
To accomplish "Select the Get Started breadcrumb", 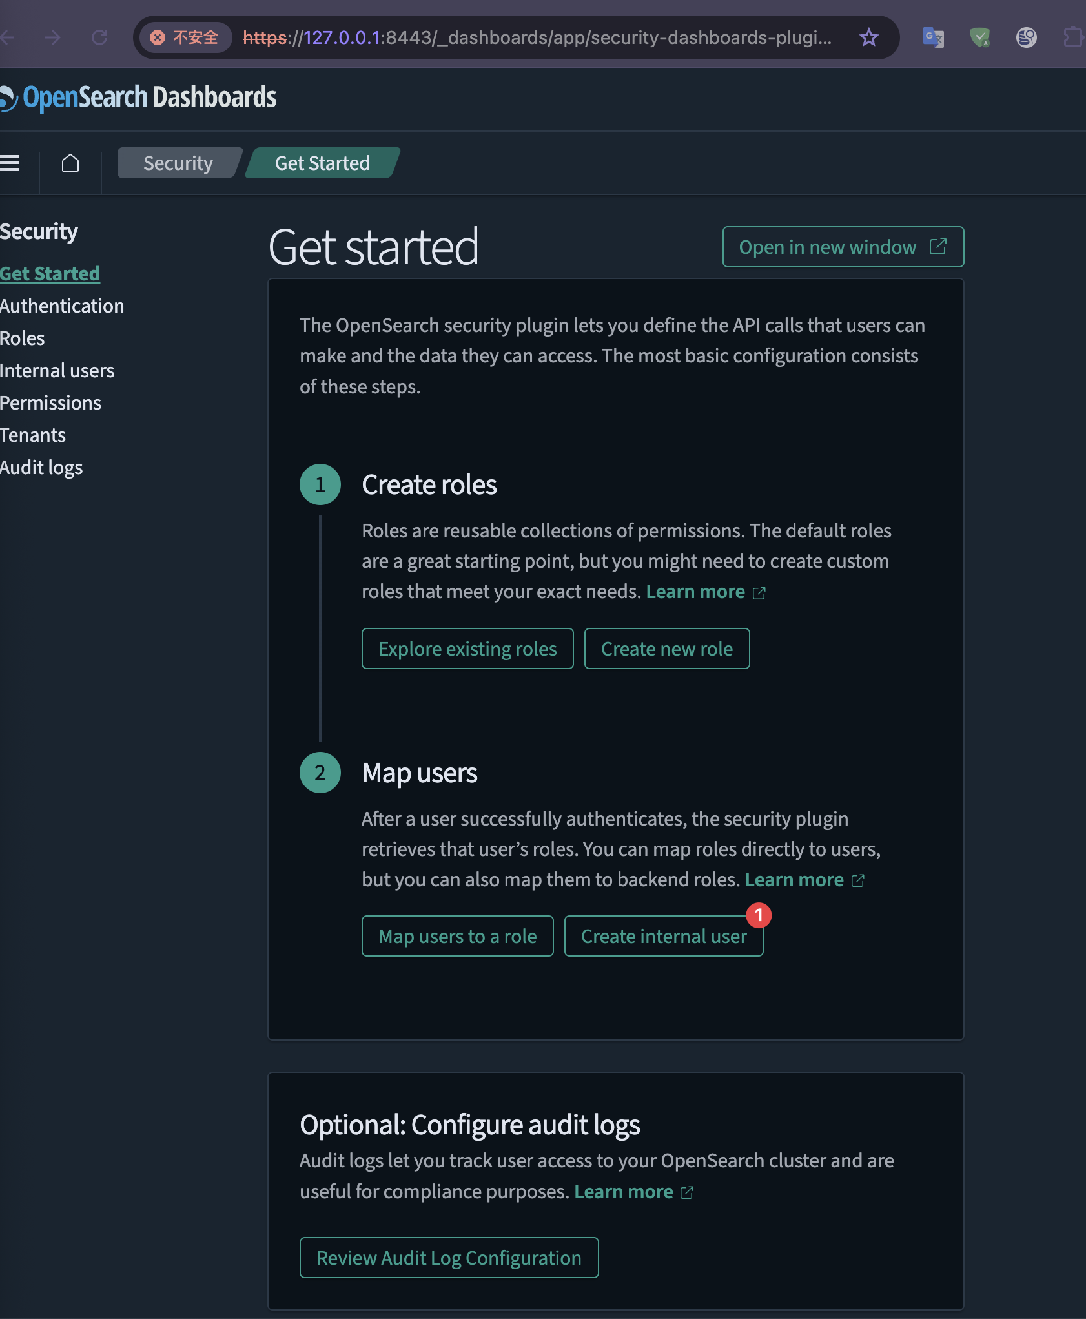I will [322, 163].
